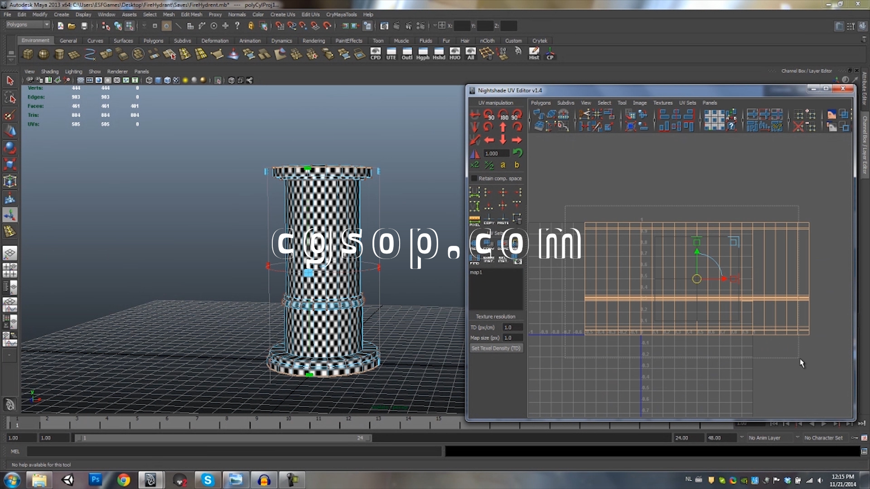The height and width of the screenshot is (489, 870).
Task: Click the rotate UVs 180 degrees icon
Action: [x=503, y=115]
